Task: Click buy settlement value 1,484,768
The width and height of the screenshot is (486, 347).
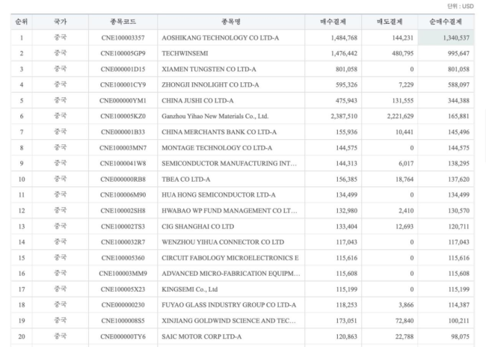Action: click(344, 38)
